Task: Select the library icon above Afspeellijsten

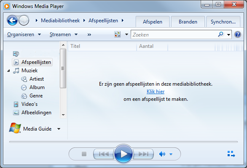Action: 16,54
